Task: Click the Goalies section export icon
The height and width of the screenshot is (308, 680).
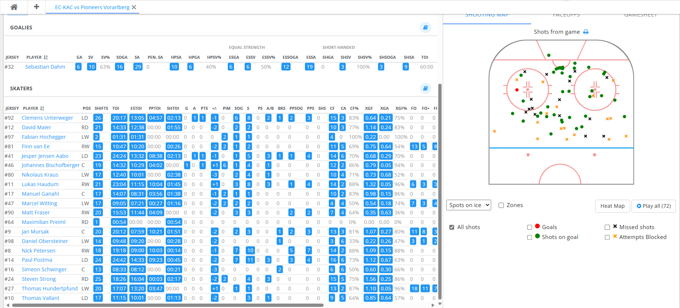Action: (425, 28)
